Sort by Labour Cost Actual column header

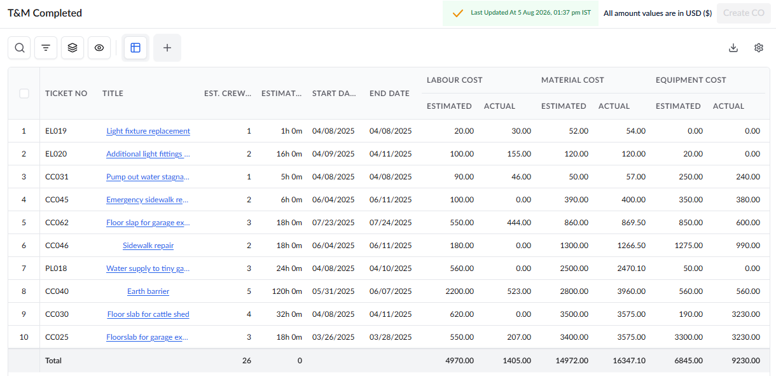499,106
